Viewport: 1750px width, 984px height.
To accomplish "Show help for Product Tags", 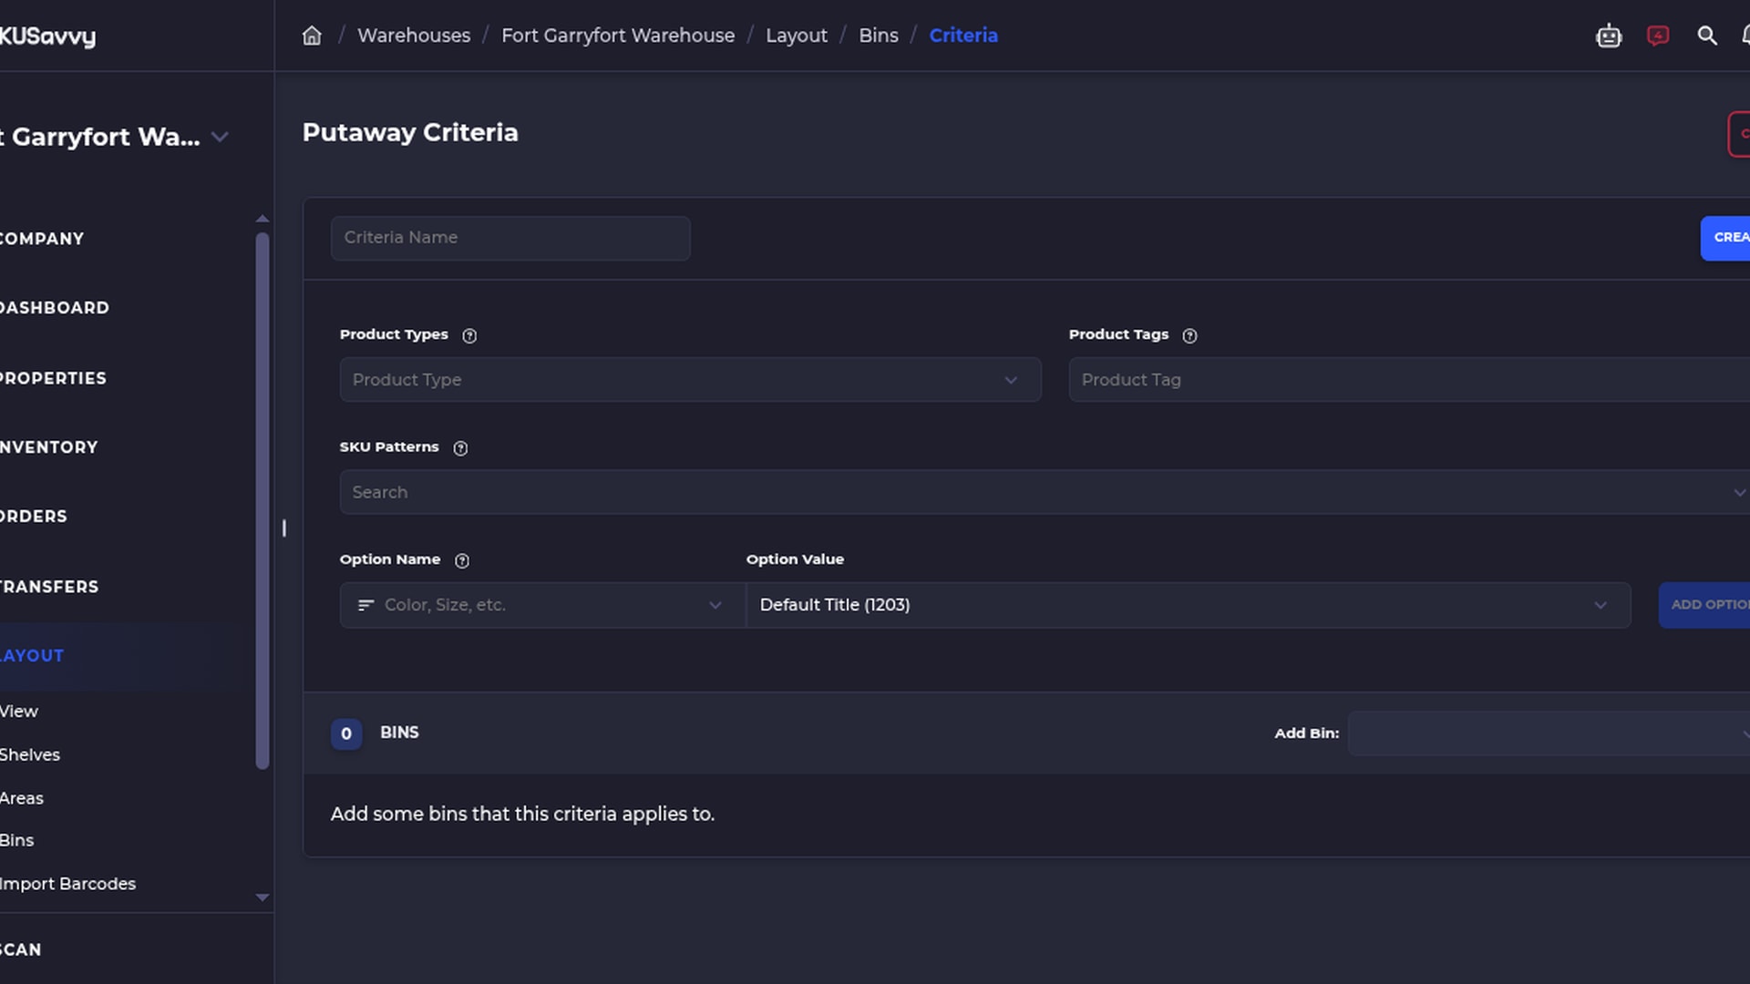I will coord(1189,335).
